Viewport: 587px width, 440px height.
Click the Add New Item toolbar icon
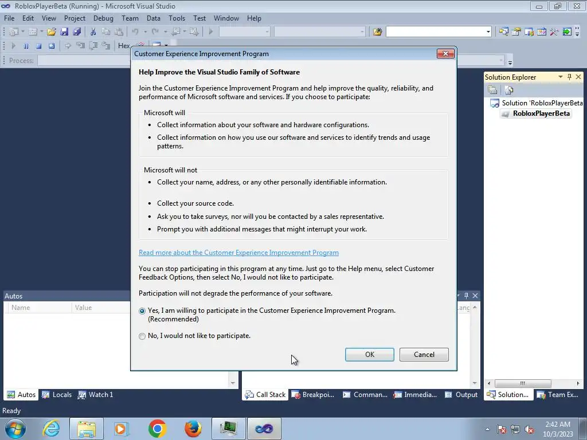pyautogui.click(x=33, y=32)
